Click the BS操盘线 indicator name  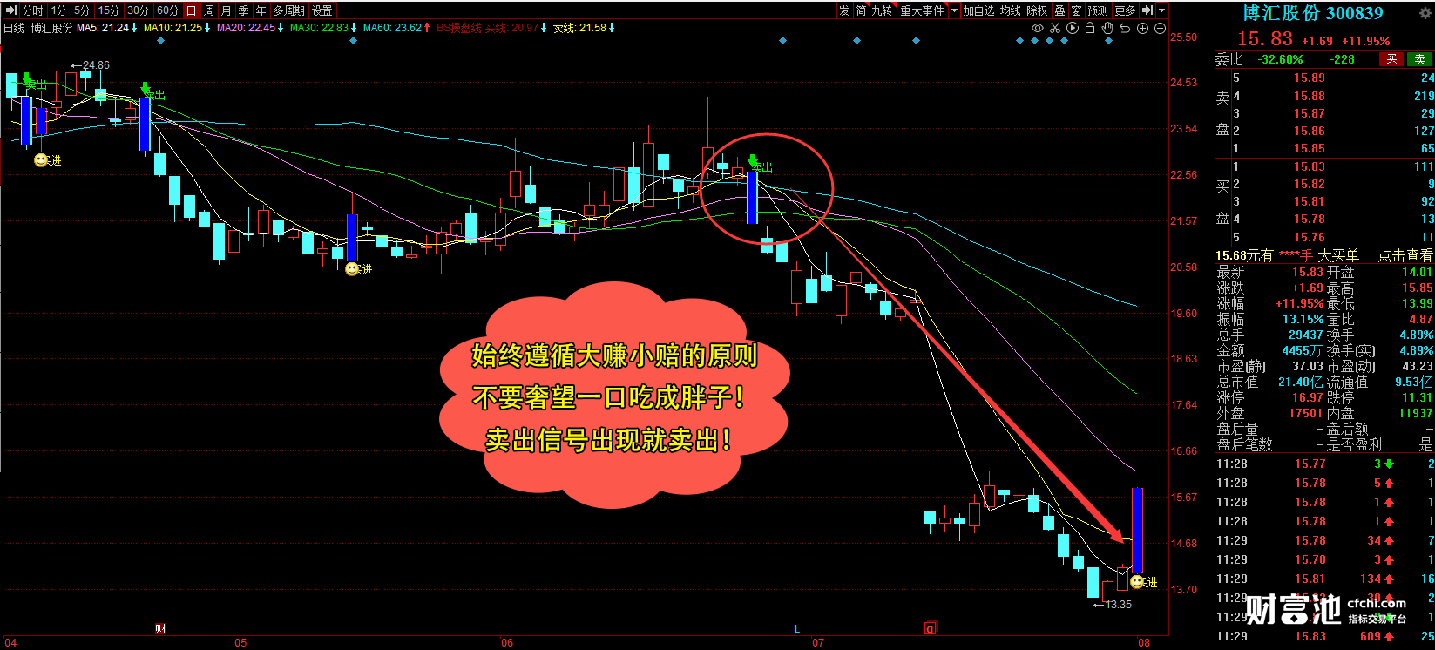(x=458, y=28)
